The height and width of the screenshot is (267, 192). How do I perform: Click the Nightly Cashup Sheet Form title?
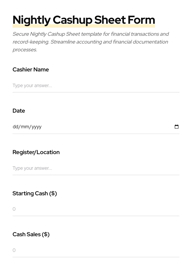tap(83, 20)
